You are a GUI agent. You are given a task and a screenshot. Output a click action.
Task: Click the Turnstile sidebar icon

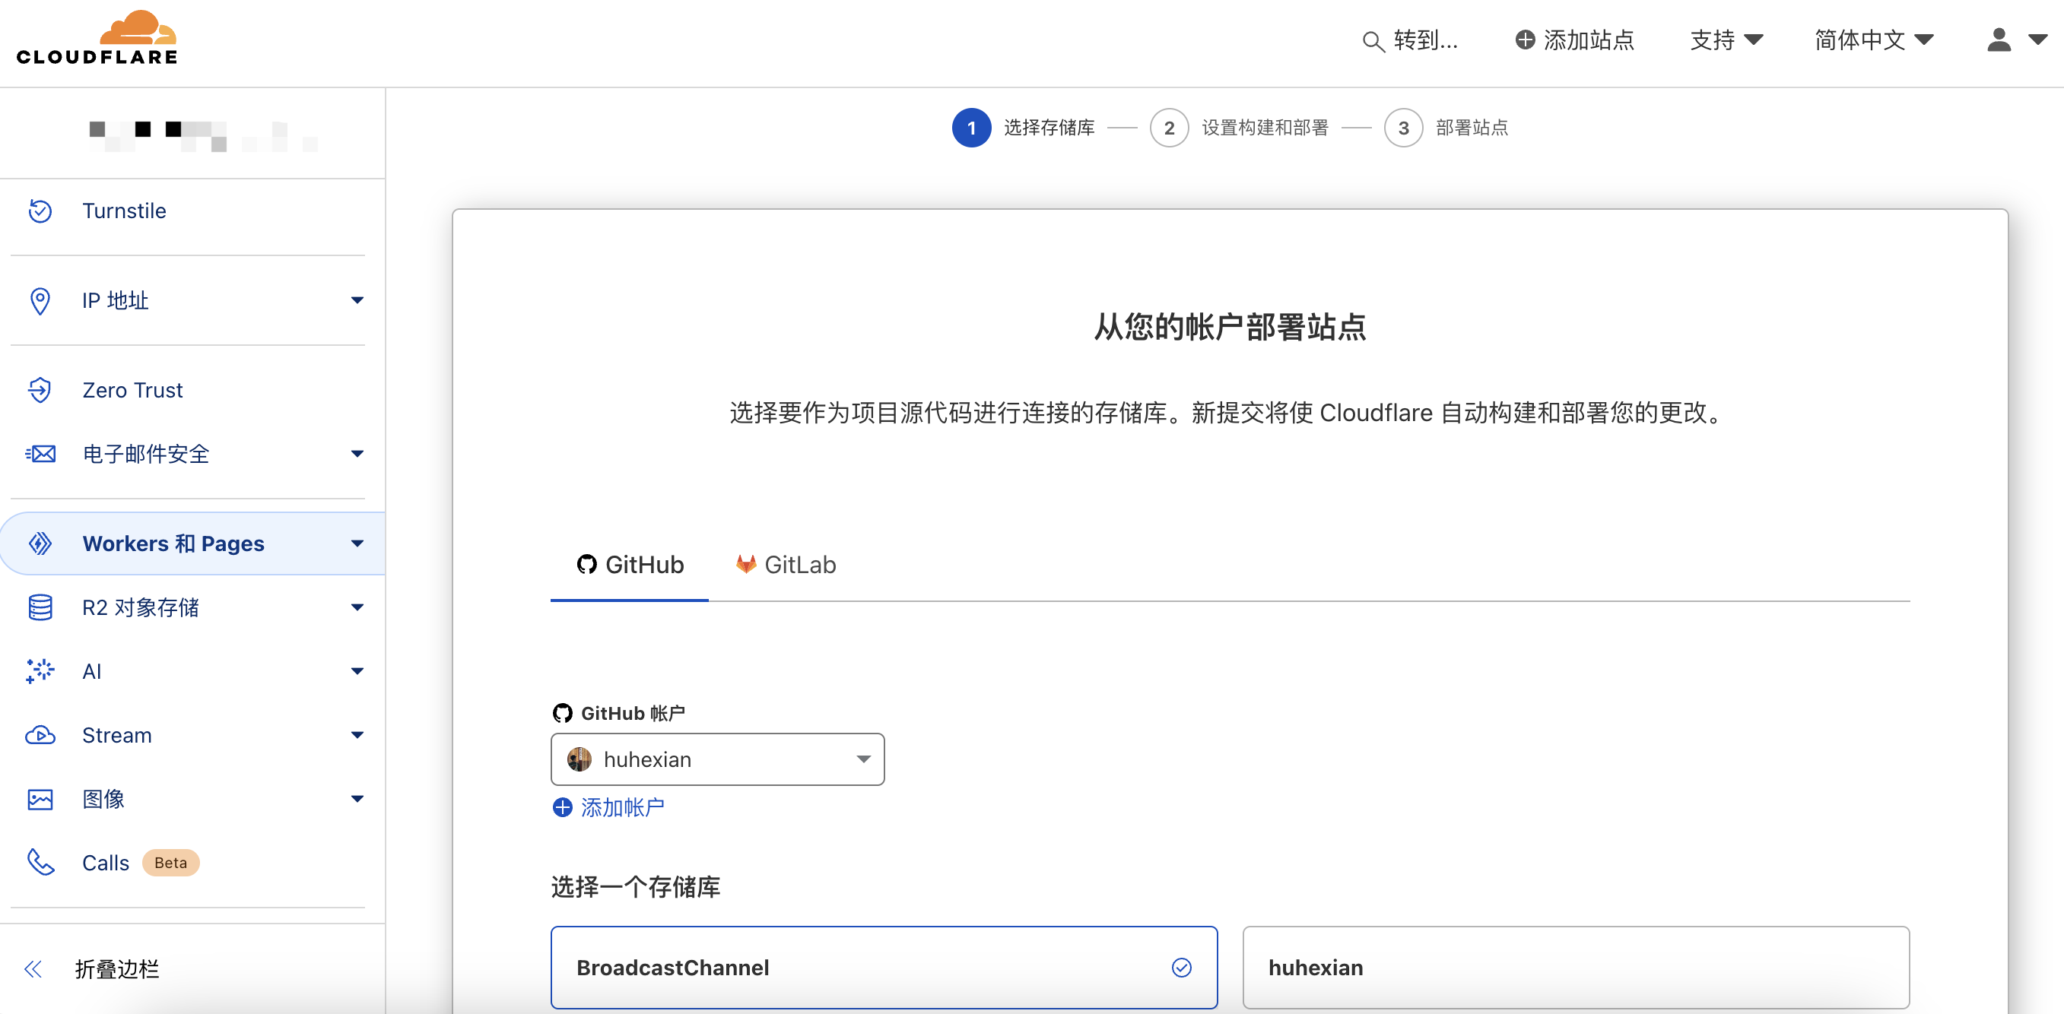click(40, 211)
